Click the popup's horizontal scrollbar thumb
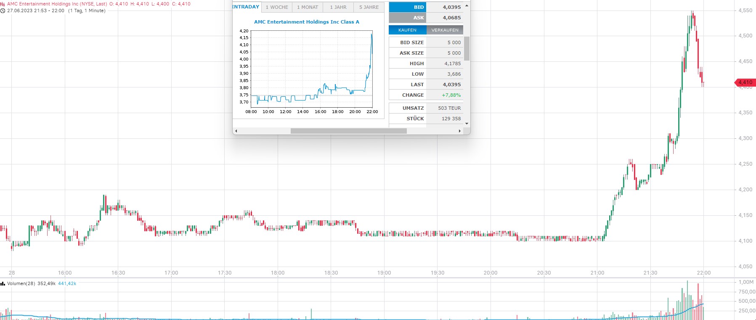This screenshot has width=756, height=320. tap(348, 131)
